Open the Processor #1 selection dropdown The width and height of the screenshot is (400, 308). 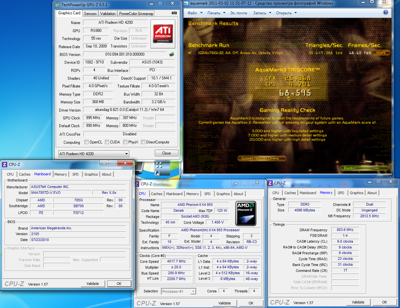(179, 291)
